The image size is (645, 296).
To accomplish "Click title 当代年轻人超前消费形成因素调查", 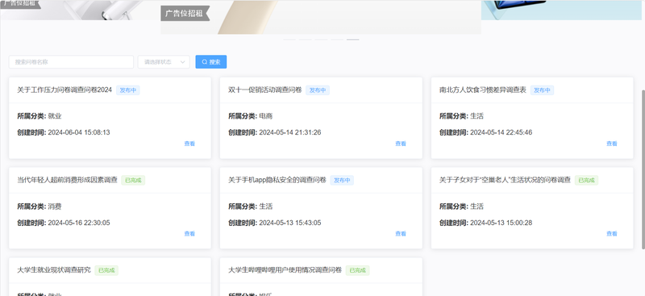I will (67, 180).
